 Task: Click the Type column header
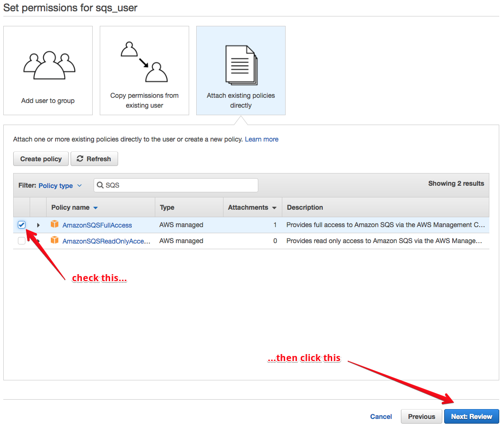(x=167, y=207)
